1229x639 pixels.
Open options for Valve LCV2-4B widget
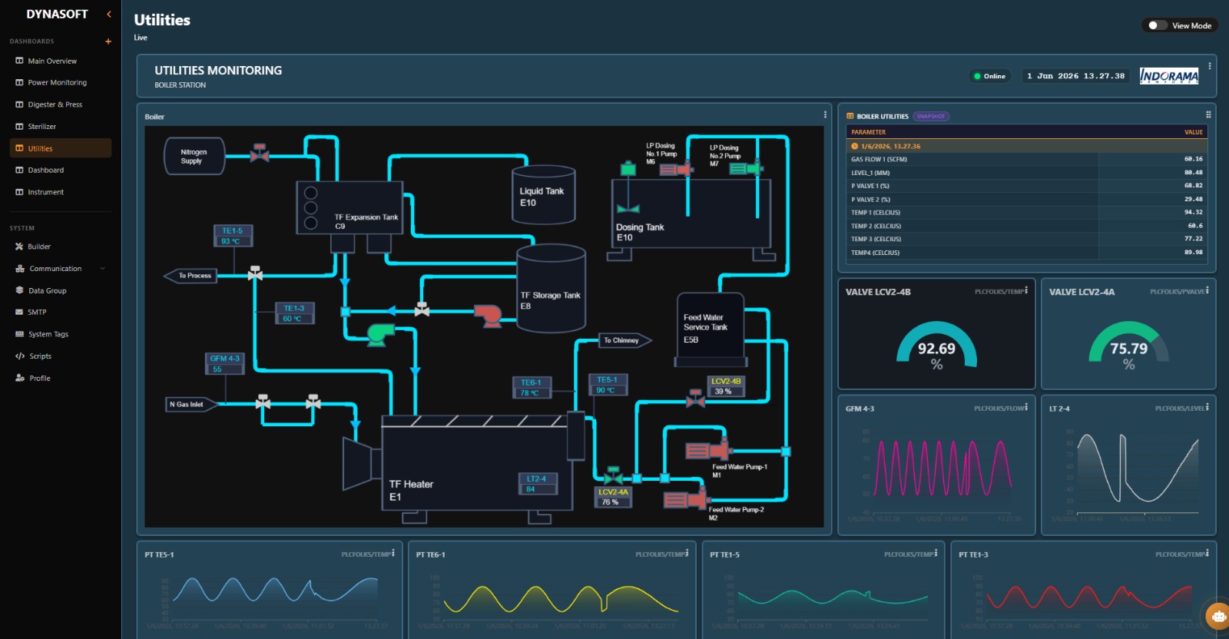click(x=1026, y=290)
